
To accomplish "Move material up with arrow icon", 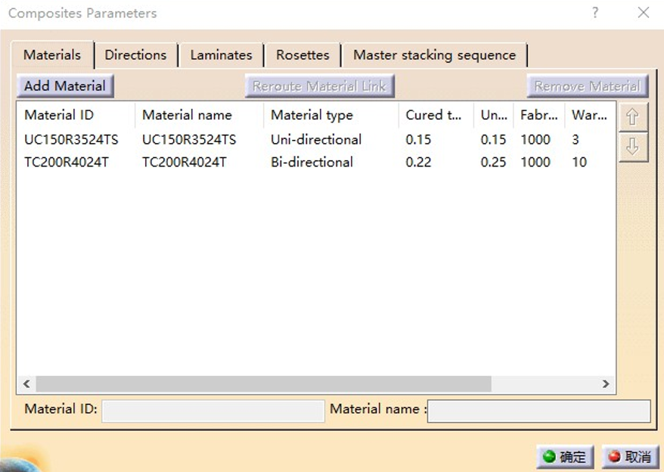I will coord(633,116).
